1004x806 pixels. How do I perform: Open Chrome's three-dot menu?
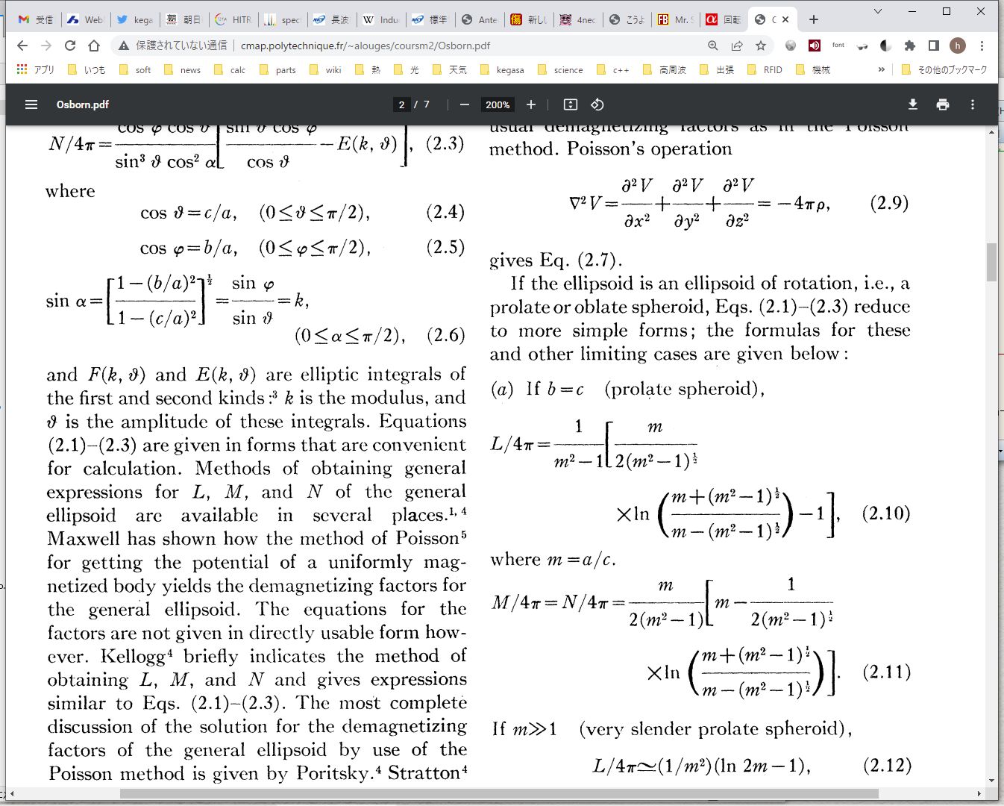pyautogui.click(x=982, y=46)
